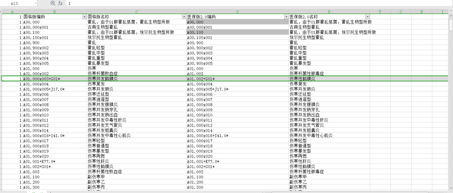Select cell A01.200 in 医保版2.0编码 column

coord(238,182)
